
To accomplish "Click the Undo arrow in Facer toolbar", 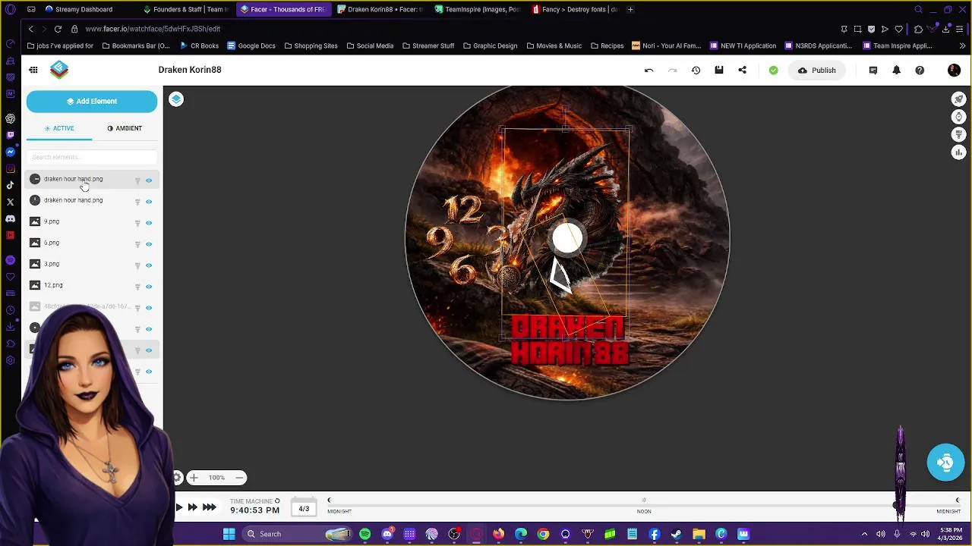I will (x=649, y=71).
